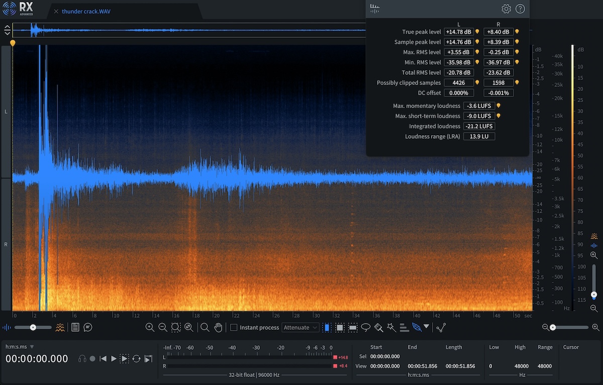The height and width of the screenshot is (385, 603).
Task: Start recording with the record button
Action: point(92,359)
